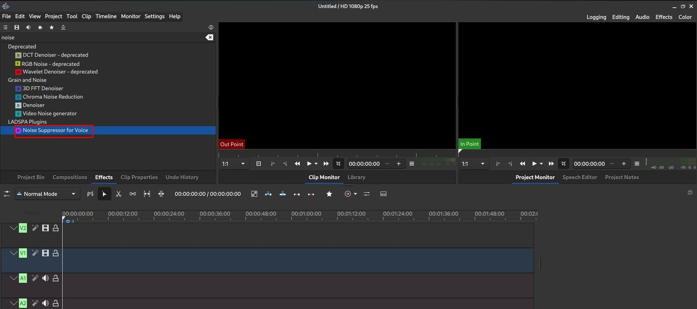Switch to the Color workspace layout
This screenshot has width=697, height=309.
pyautogui.click(x=685, y=17)
